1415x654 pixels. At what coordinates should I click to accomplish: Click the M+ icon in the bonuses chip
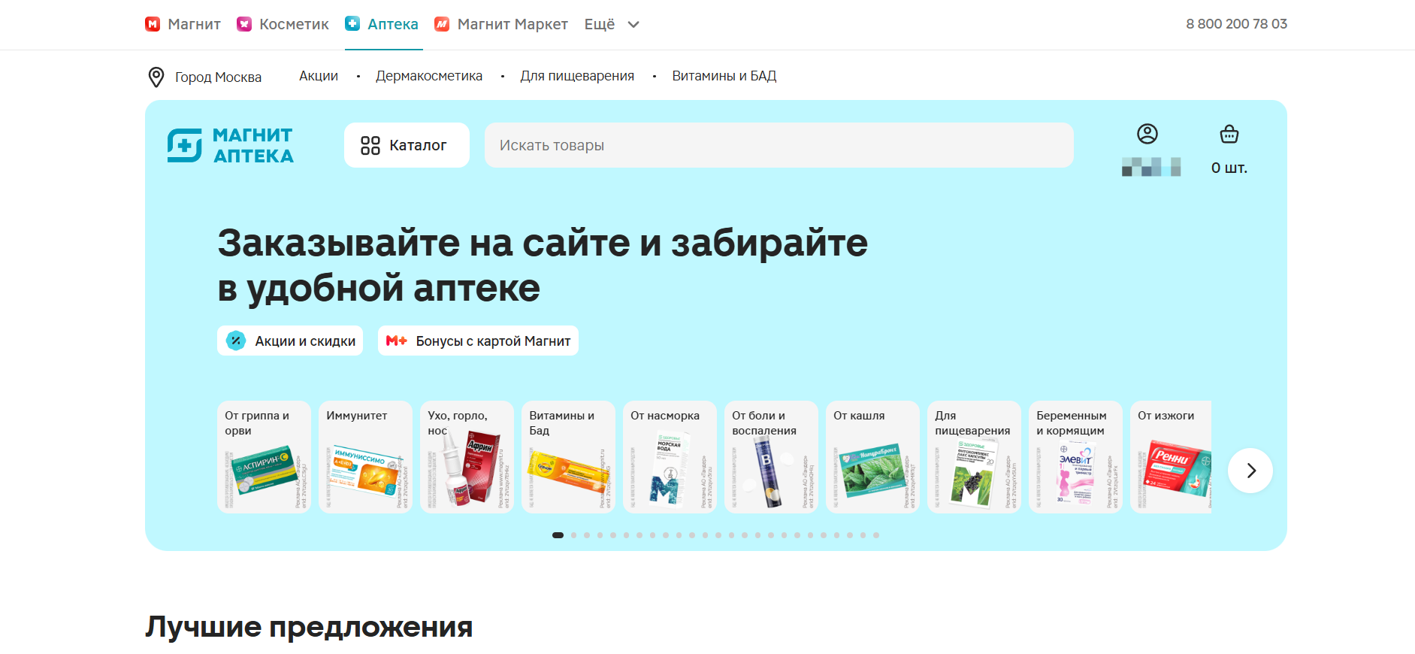[x=397, y=341]
